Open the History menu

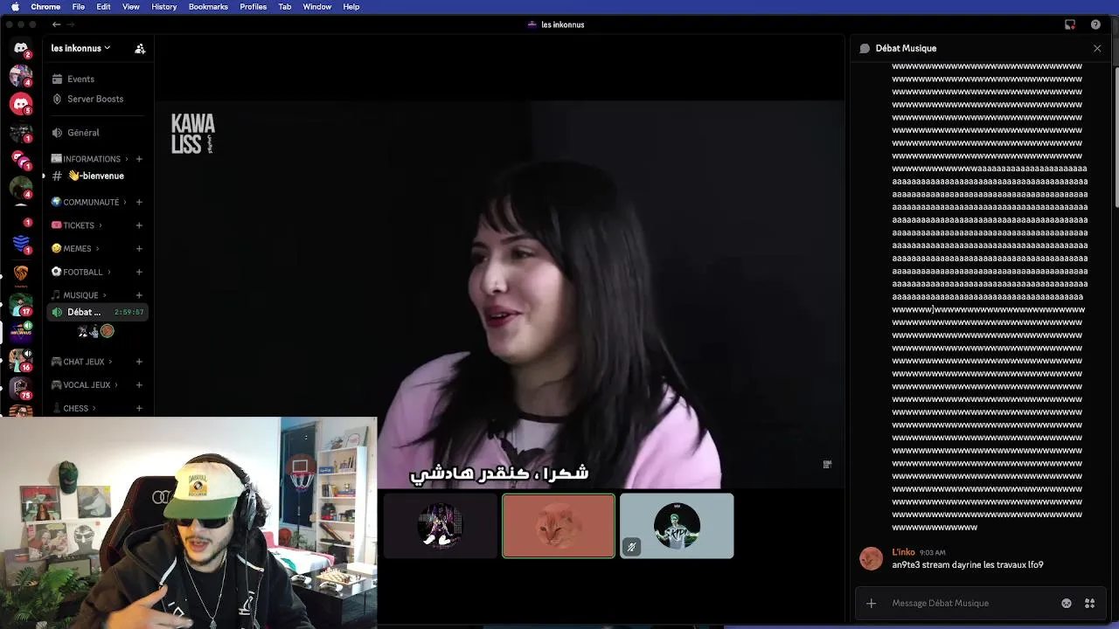pos(163,6)
